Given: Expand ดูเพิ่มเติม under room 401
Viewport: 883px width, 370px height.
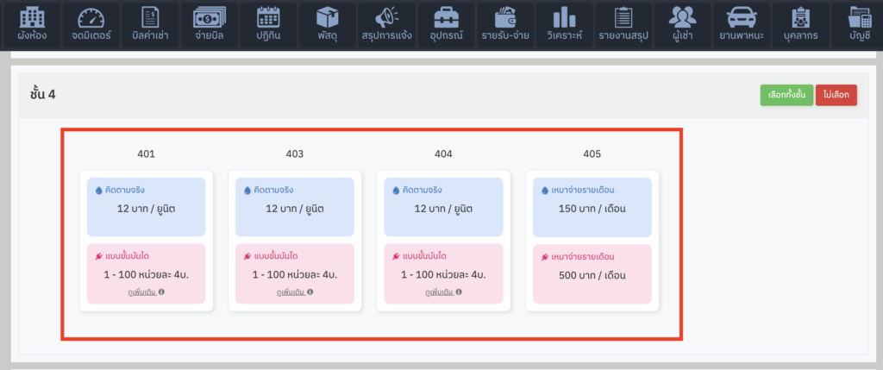Looking at the screenshot, I should [x=146, y=292].
